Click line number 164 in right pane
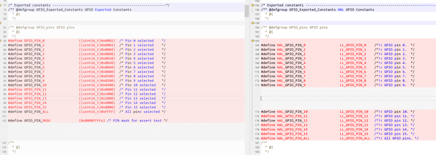This screenshot has width=436, height=155. coord(257,45)
